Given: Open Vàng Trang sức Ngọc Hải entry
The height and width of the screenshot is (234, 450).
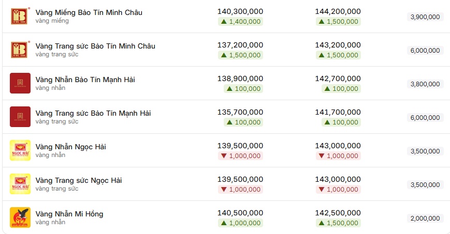Looking at the screenshot, I should [79, 180].
